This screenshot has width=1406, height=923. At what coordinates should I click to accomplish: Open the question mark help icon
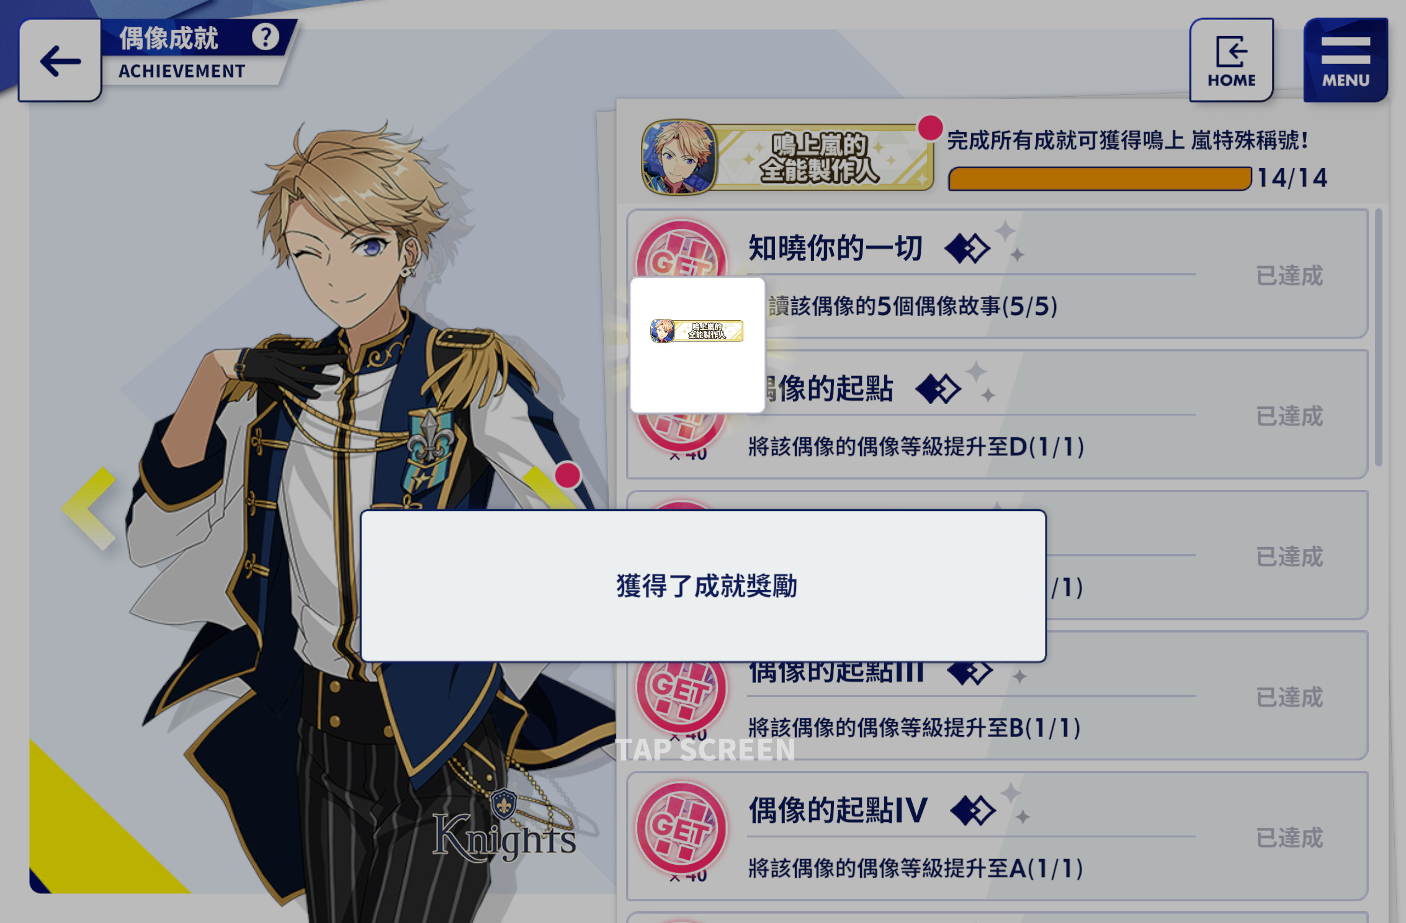(x=266, y=37)
